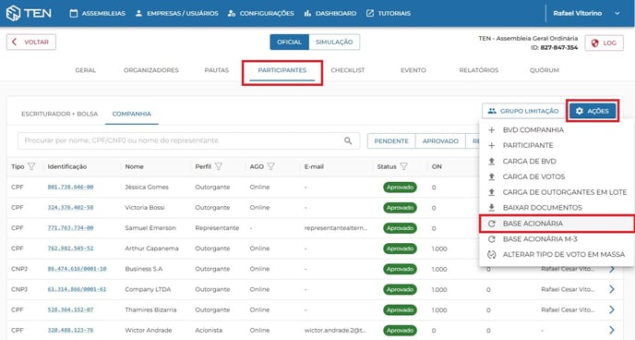Screen dimensions: 635x340
Task: Open Relatórios tab
Action: pos(479,70)
